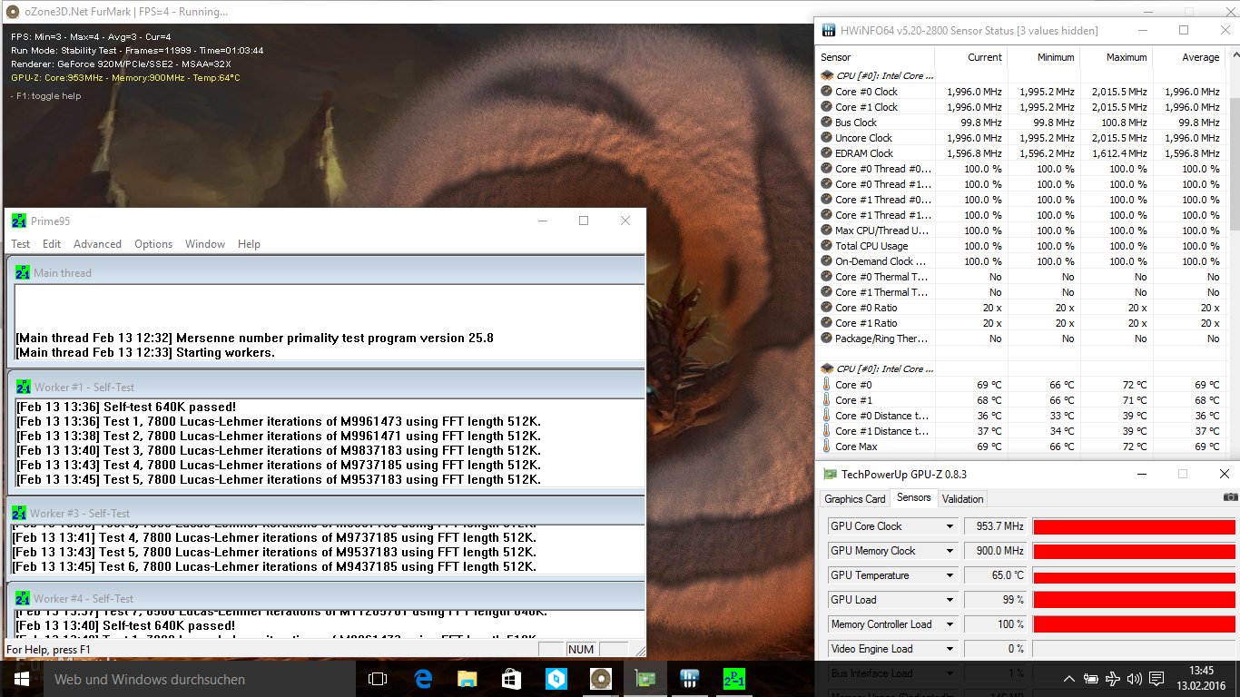The height and width of the screenshot is (697, 1240).
Task: Open File Explorer from the taskbar
Action: click(x=467, y=679)
